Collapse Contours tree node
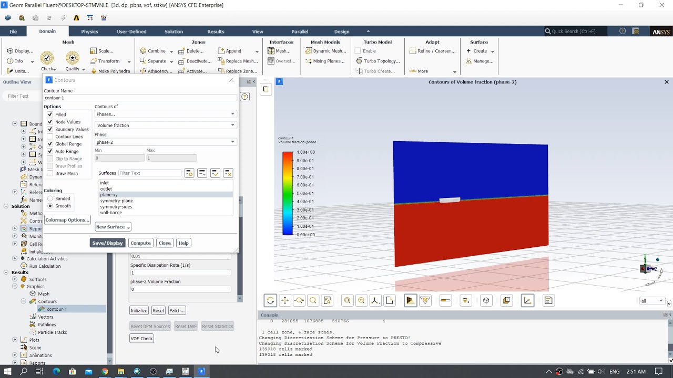 point(24,301)
